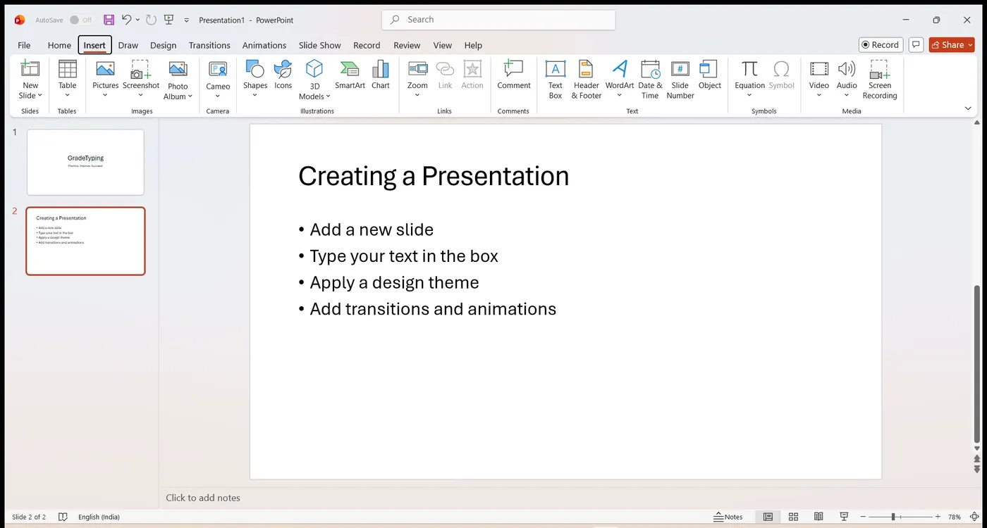Open the spell check icon in status bar
This screenshot has height=528, width=987.
pos(63,517)
